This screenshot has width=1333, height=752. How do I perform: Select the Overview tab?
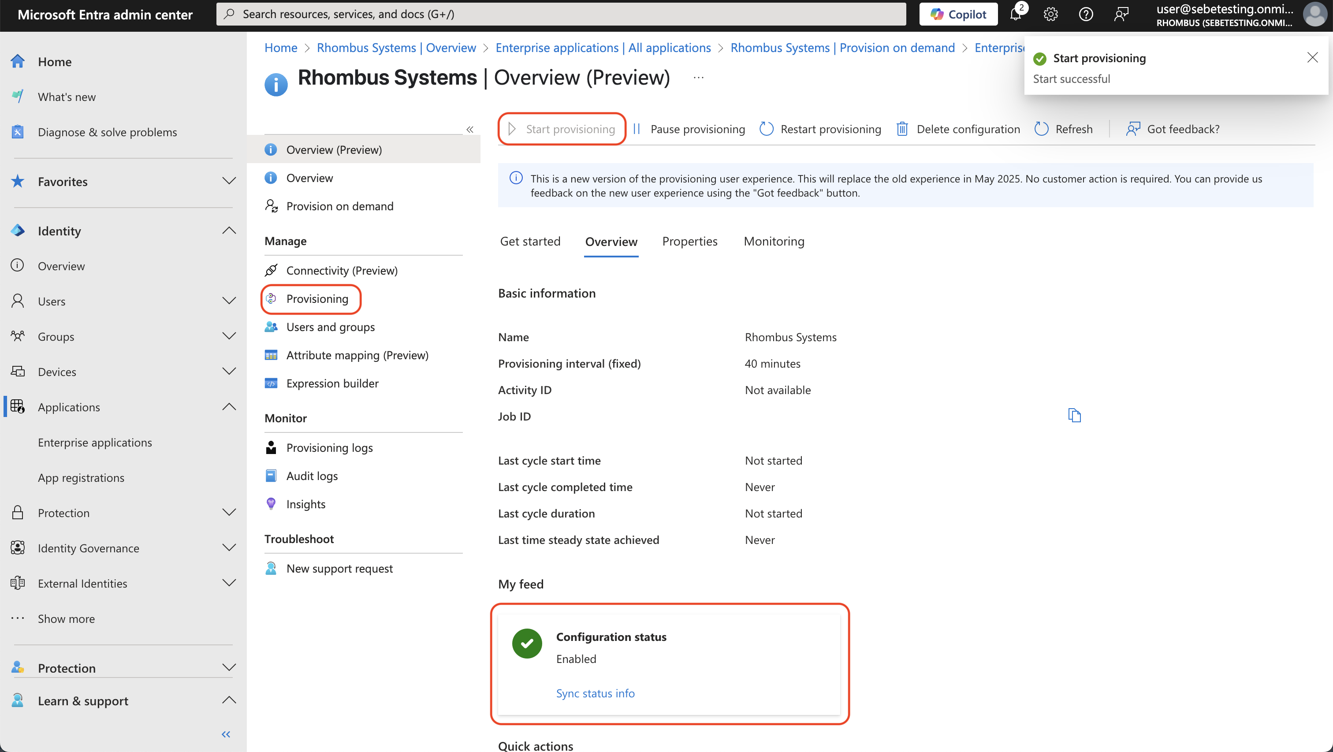(611, 241)
